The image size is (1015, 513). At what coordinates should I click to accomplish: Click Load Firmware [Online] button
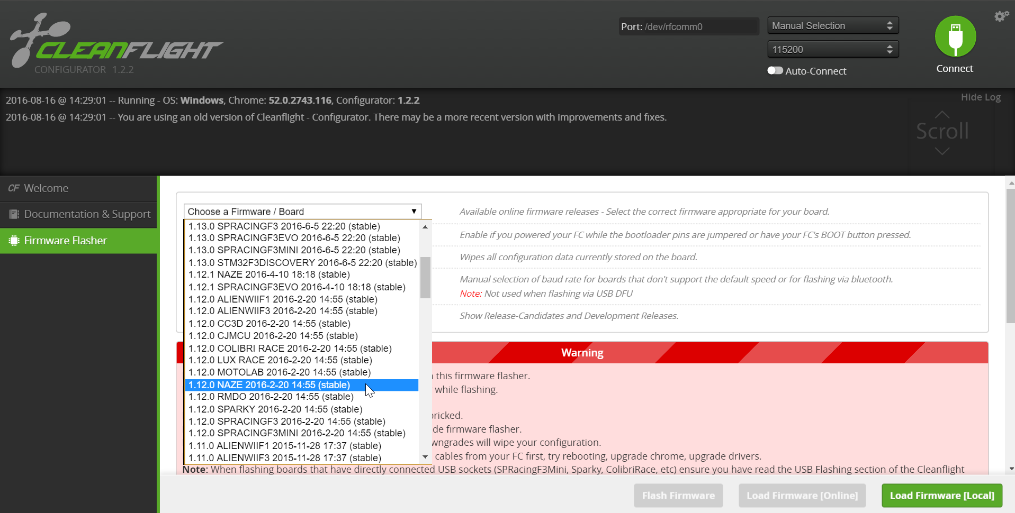802,496
